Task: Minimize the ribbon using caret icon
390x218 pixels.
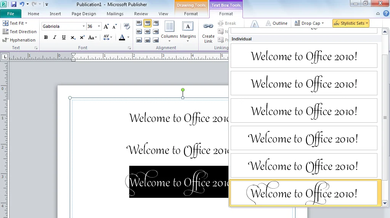Action: pos(378,14)
